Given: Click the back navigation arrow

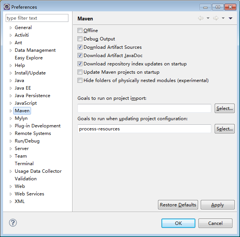Looking at the screenshot, I should point(201,18).
